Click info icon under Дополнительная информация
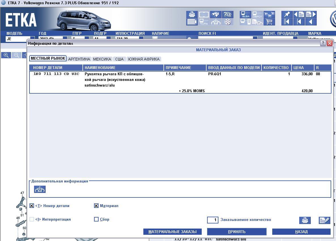 point(40,190)
